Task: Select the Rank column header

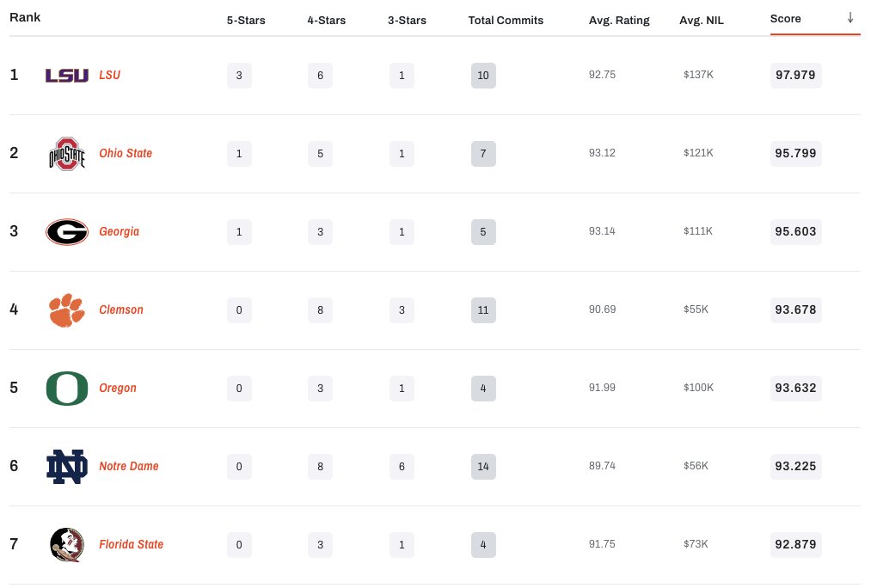Action: [x=25, y=16]
